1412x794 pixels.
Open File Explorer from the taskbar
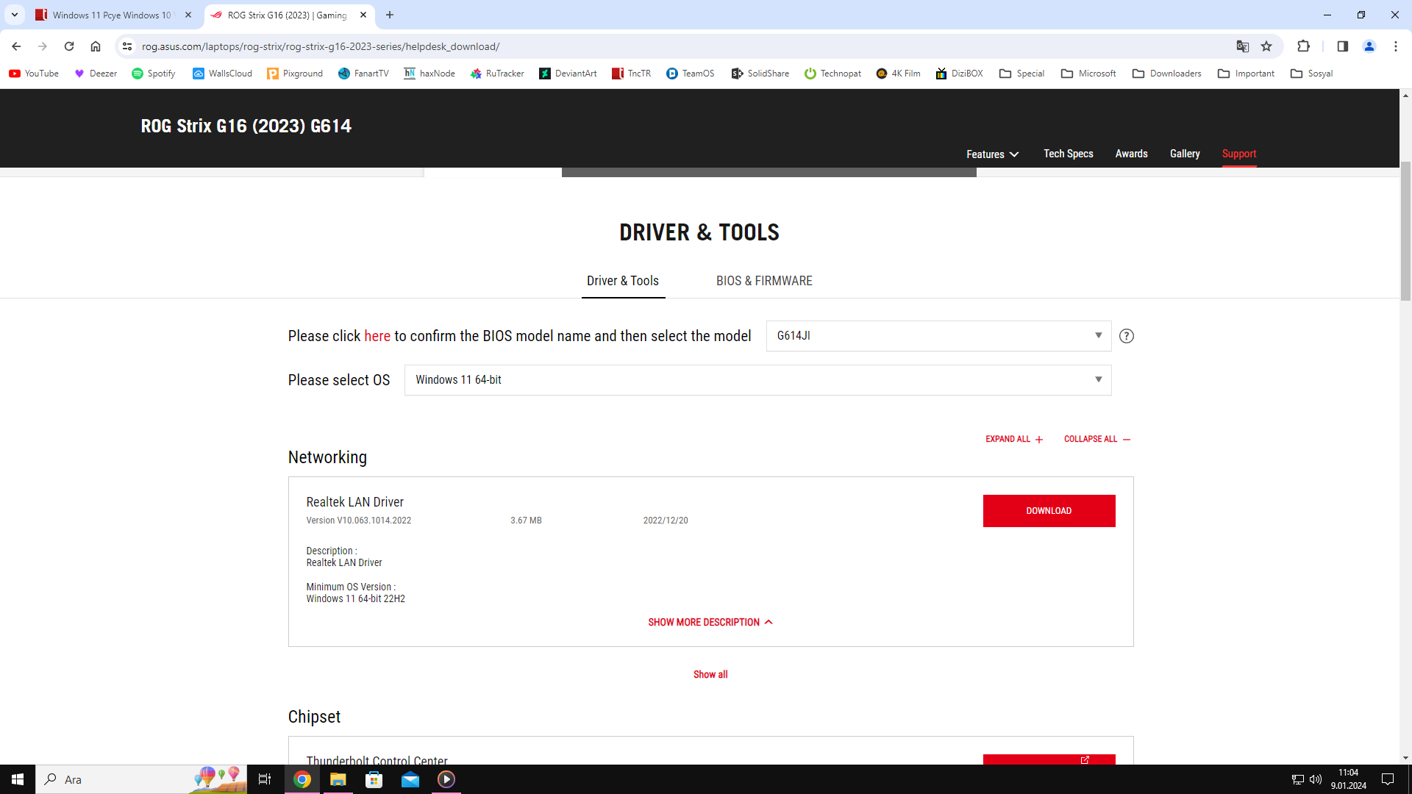point(338,779)
